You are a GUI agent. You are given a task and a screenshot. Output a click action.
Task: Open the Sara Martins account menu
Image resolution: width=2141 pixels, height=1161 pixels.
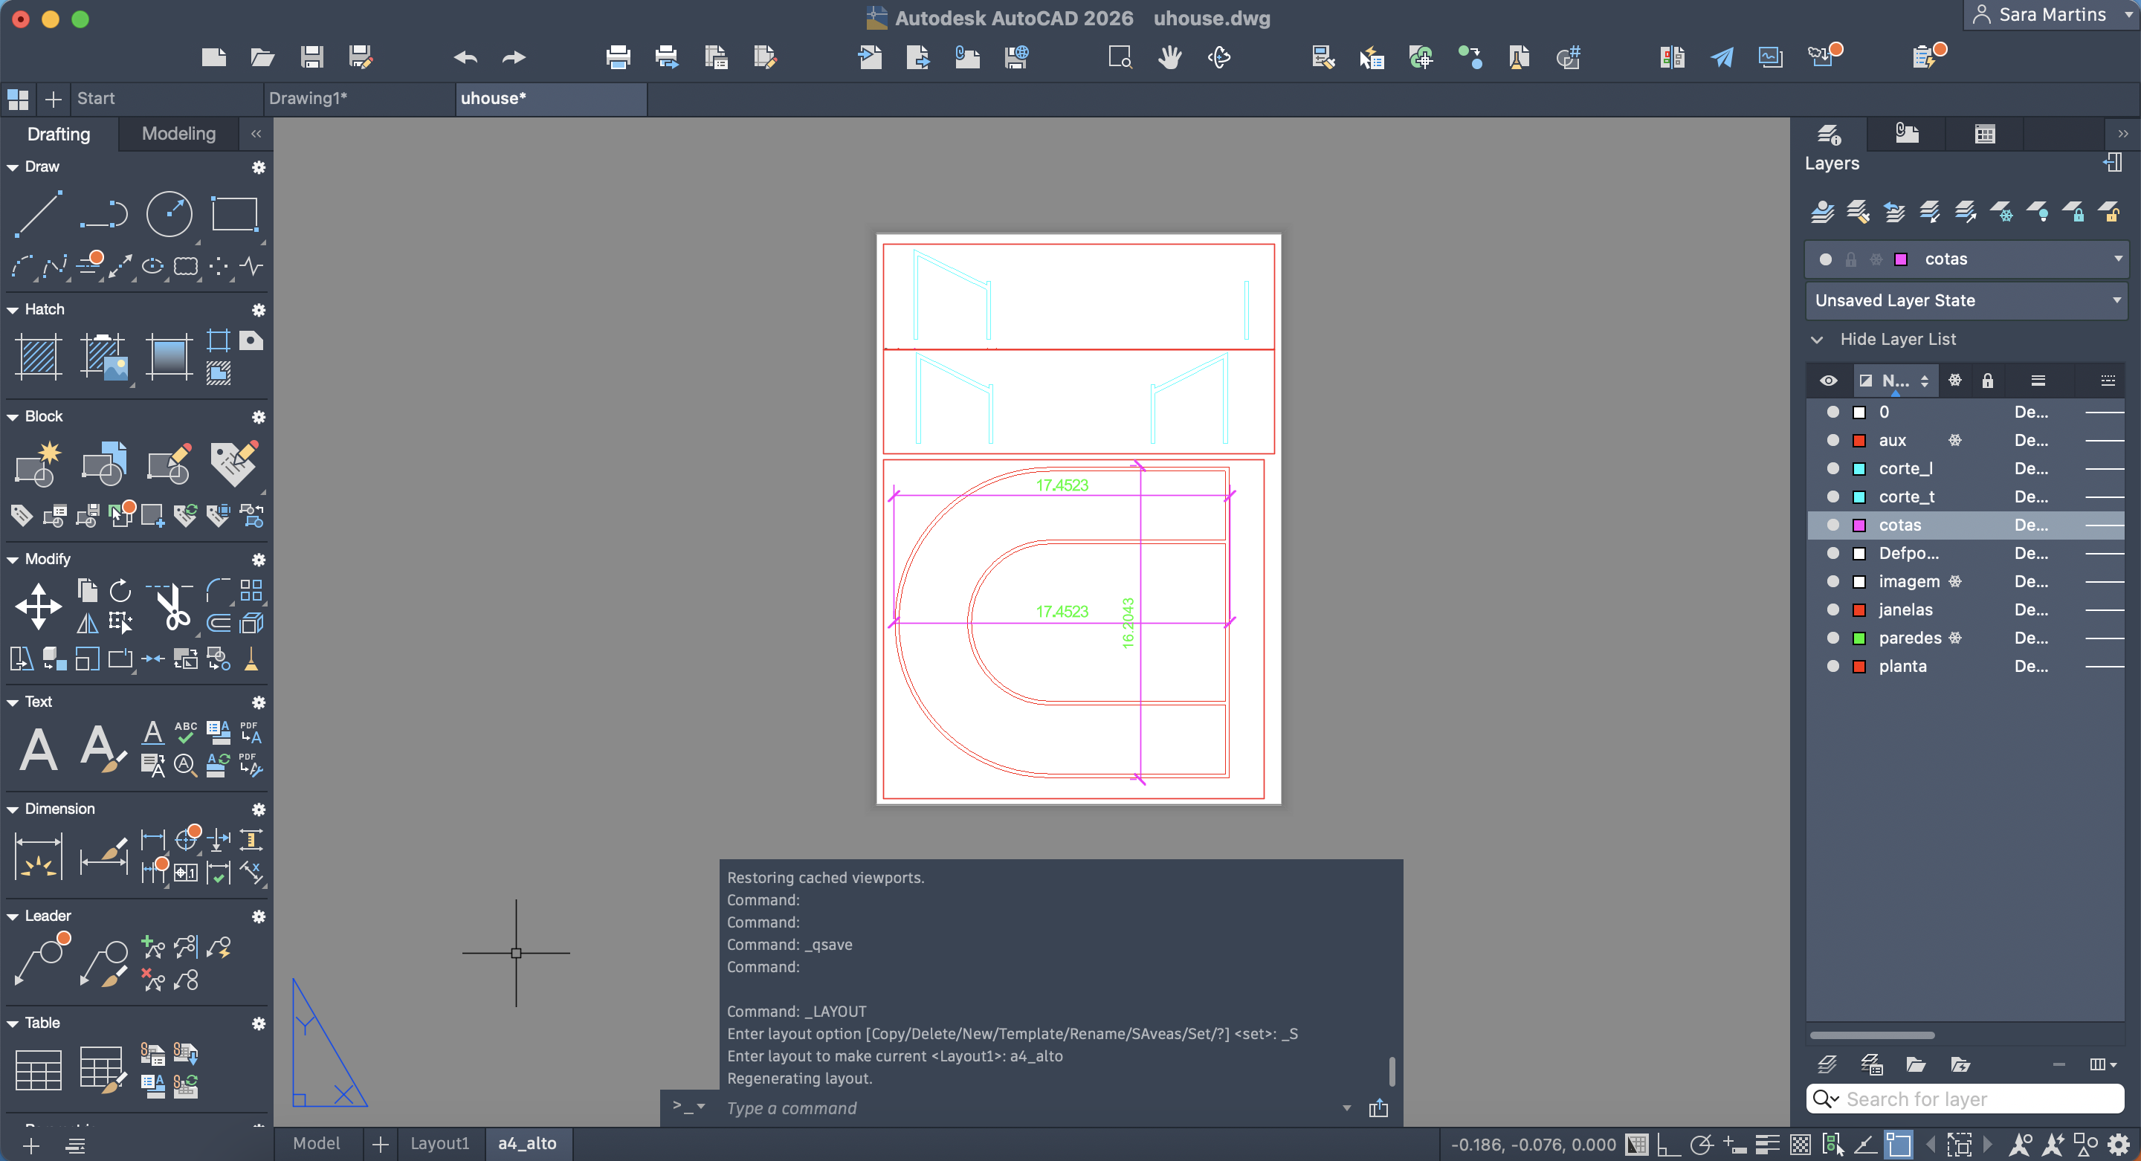tap(2051, 15)
